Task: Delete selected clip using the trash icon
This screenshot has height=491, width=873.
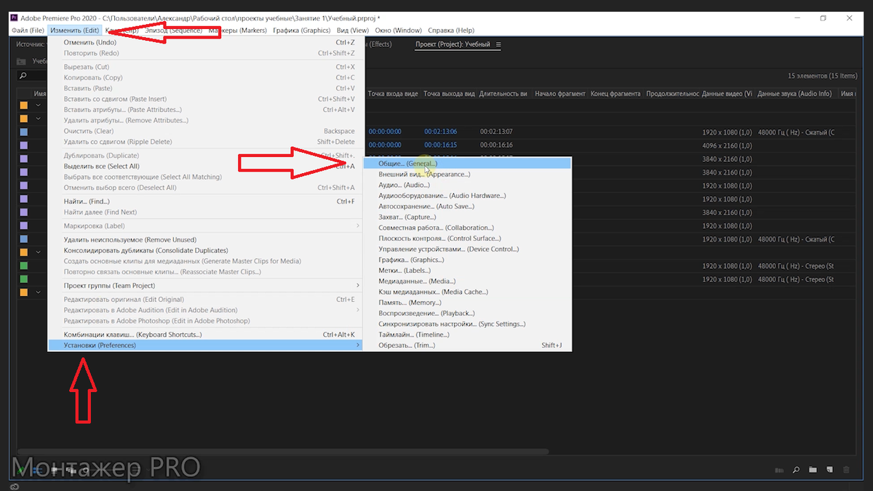Action: coord(846,470)
